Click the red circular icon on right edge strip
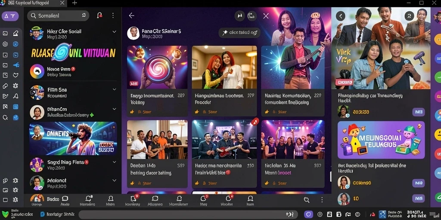Viewport: 441px width, 220px height. point(438,154)
